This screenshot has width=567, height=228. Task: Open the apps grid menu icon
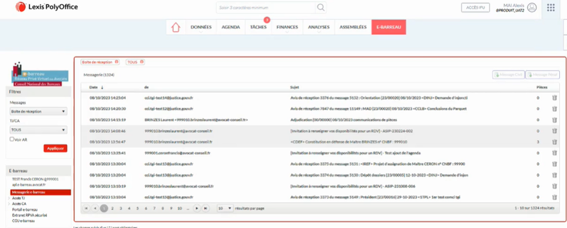(x=551, y=8)
